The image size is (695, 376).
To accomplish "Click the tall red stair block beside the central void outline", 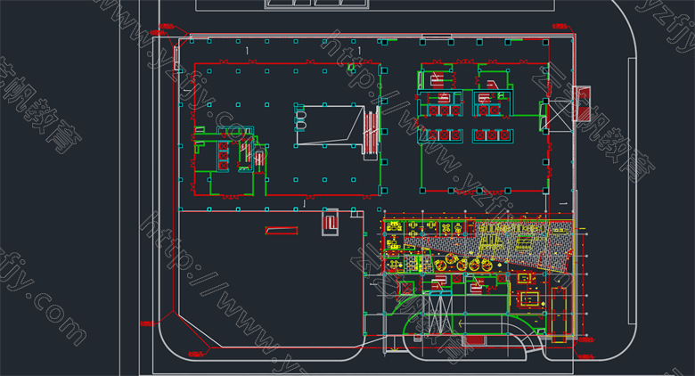I will pyautogui.click(x=372, y=131).
